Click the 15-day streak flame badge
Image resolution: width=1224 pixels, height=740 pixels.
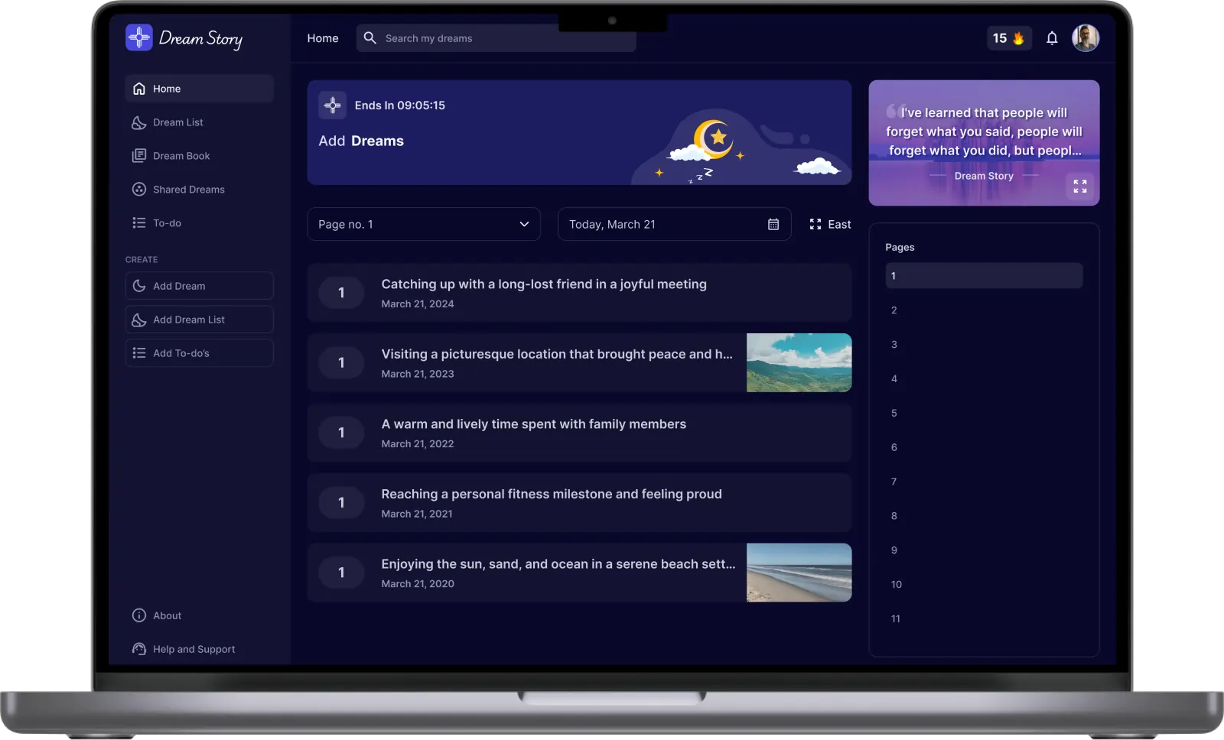pos(1008,38)
